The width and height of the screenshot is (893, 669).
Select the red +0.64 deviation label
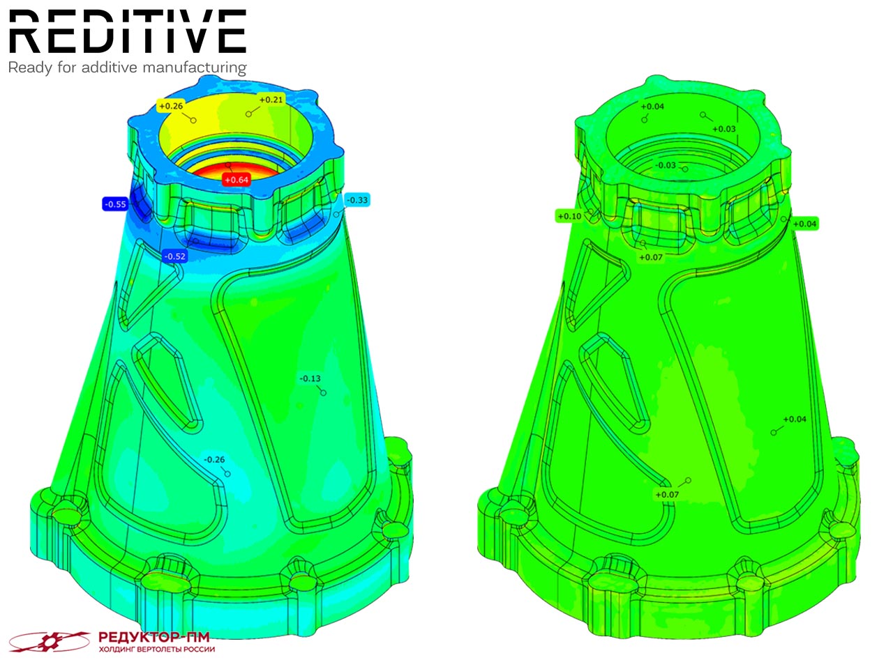236,180
